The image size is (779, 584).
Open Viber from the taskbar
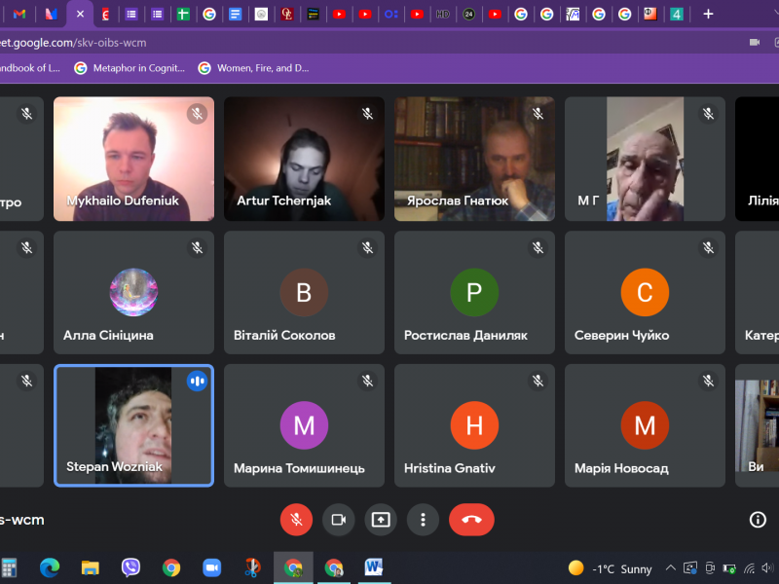pyautogui.click(x=130, y=568)
